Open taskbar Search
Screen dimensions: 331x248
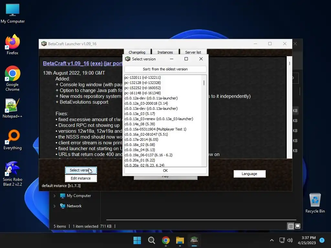[151, 240]
